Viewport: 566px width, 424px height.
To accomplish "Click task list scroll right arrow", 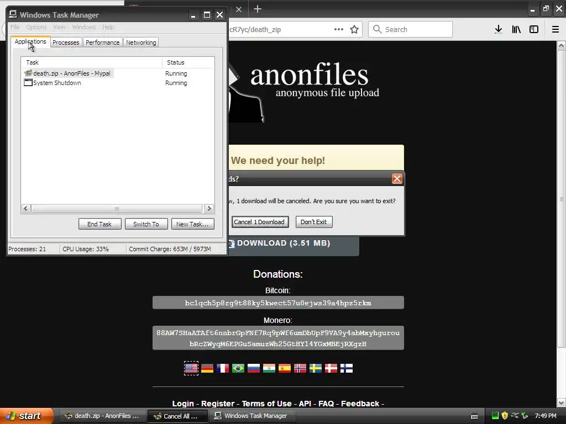I will click(209, 208).
